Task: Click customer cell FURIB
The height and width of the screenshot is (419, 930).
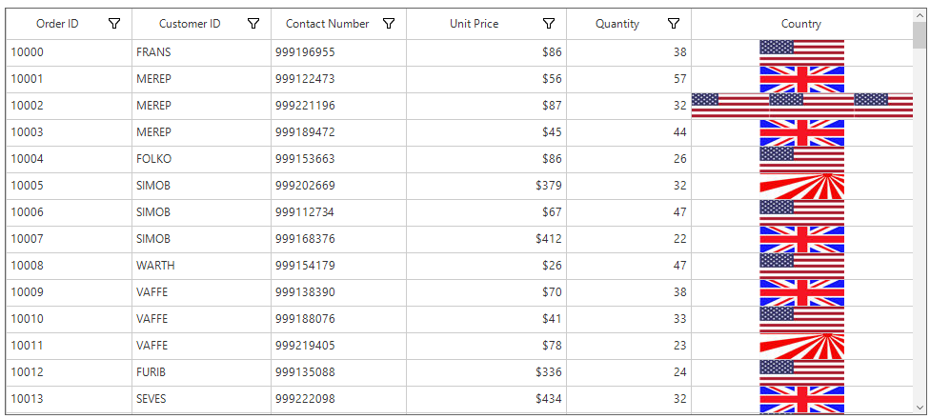Action: (202, 372)
